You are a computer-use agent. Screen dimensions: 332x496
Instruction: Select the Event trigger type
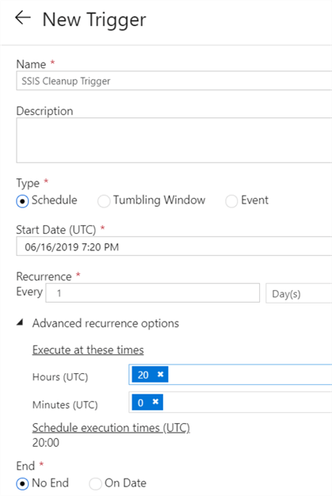pos(231,201)
